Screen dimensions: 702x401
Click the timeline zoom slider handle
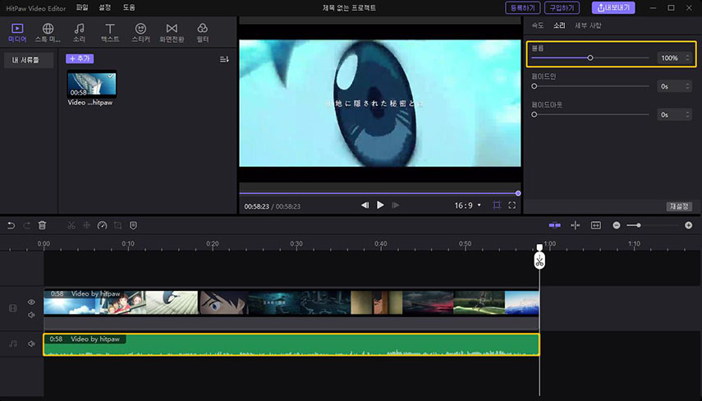(639, 225)
